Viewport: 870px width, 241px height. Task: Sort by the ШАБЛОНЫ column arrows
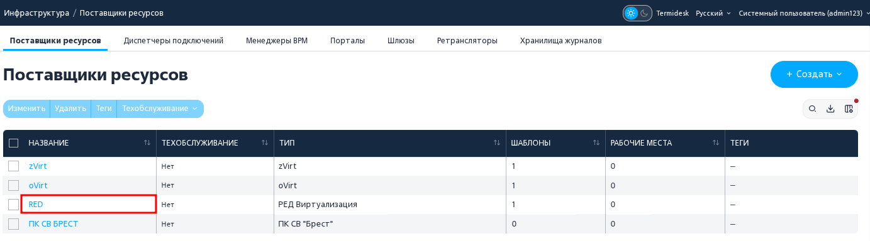click(596, 143)
